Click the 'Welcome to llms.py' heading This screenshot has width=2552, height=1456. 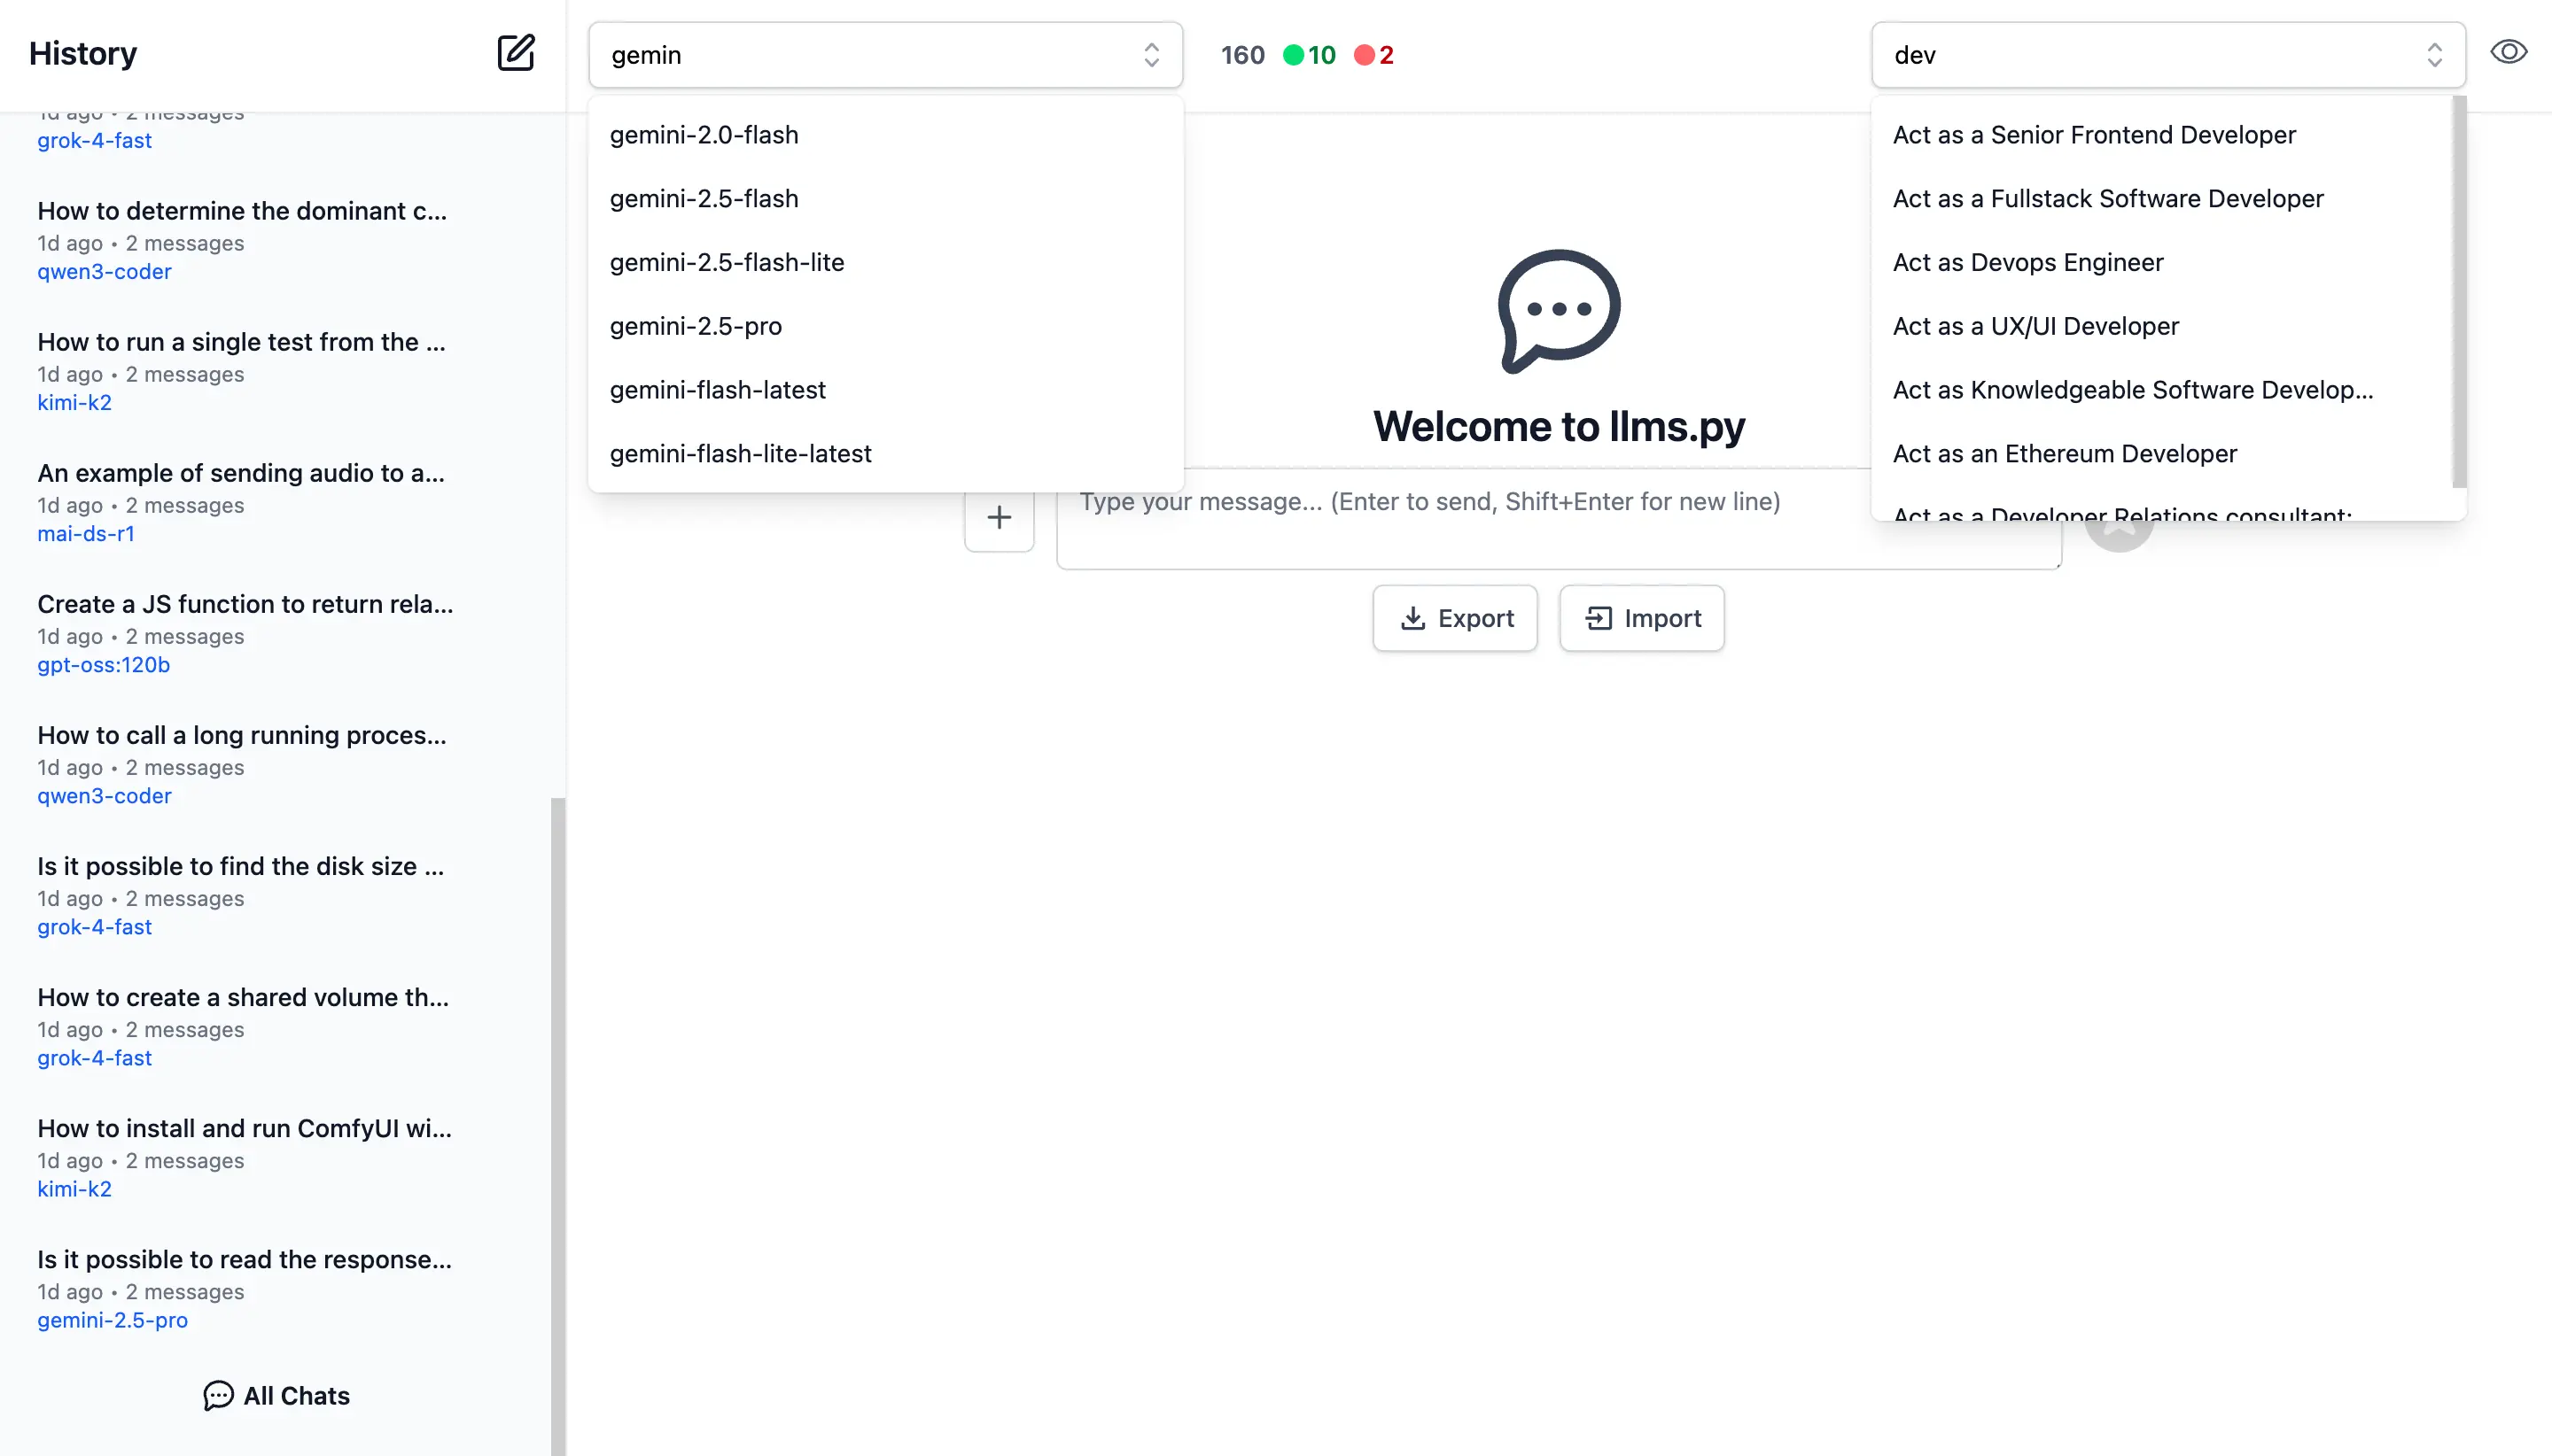pos(1559,426)
